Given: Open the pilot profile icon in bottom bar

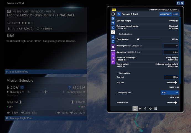Looking at the screenshot, I should [145, 109].
